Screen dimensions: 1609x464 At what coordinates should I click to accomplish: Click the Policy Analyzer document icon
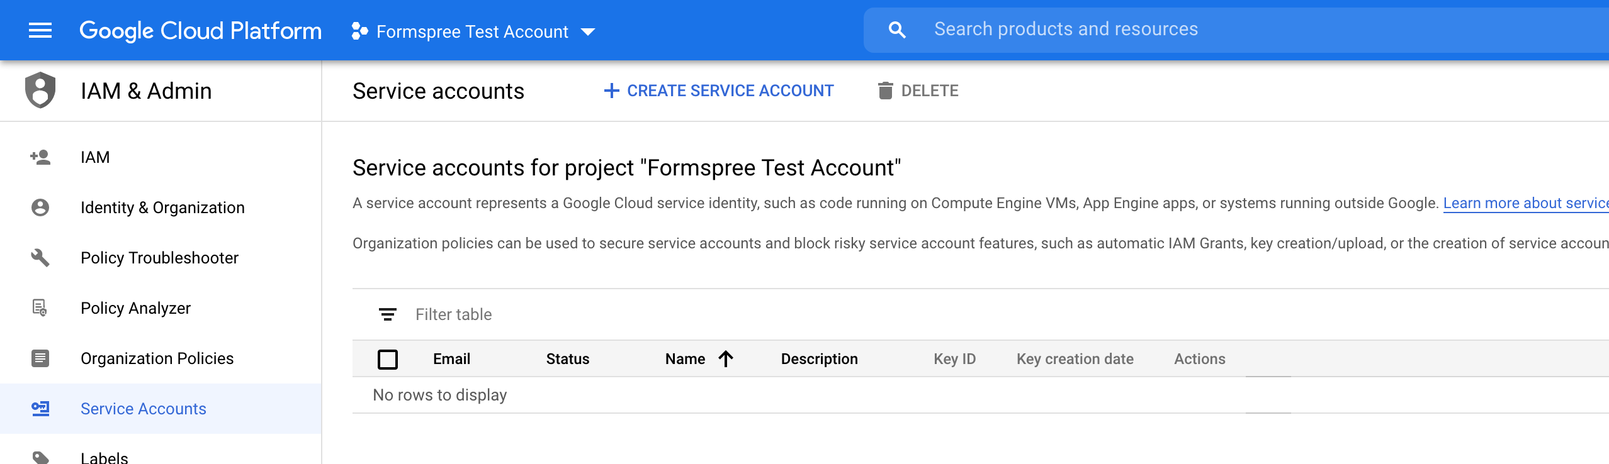click(40, 308)
